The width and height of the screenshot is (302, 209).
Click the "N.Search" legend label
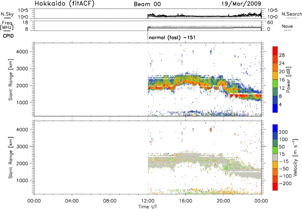(291, 14)
